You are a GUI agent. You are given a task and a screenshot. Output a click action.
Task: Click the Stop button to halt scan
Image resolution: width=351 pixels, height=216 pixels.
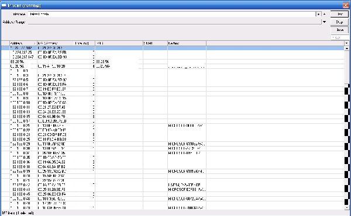pyautogui.click(x=339, y=22)
